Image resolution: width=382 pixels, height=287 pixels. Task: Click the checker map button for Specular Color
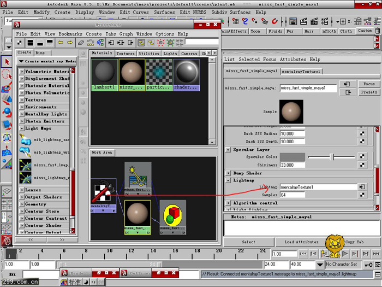(x=362, y=156)
